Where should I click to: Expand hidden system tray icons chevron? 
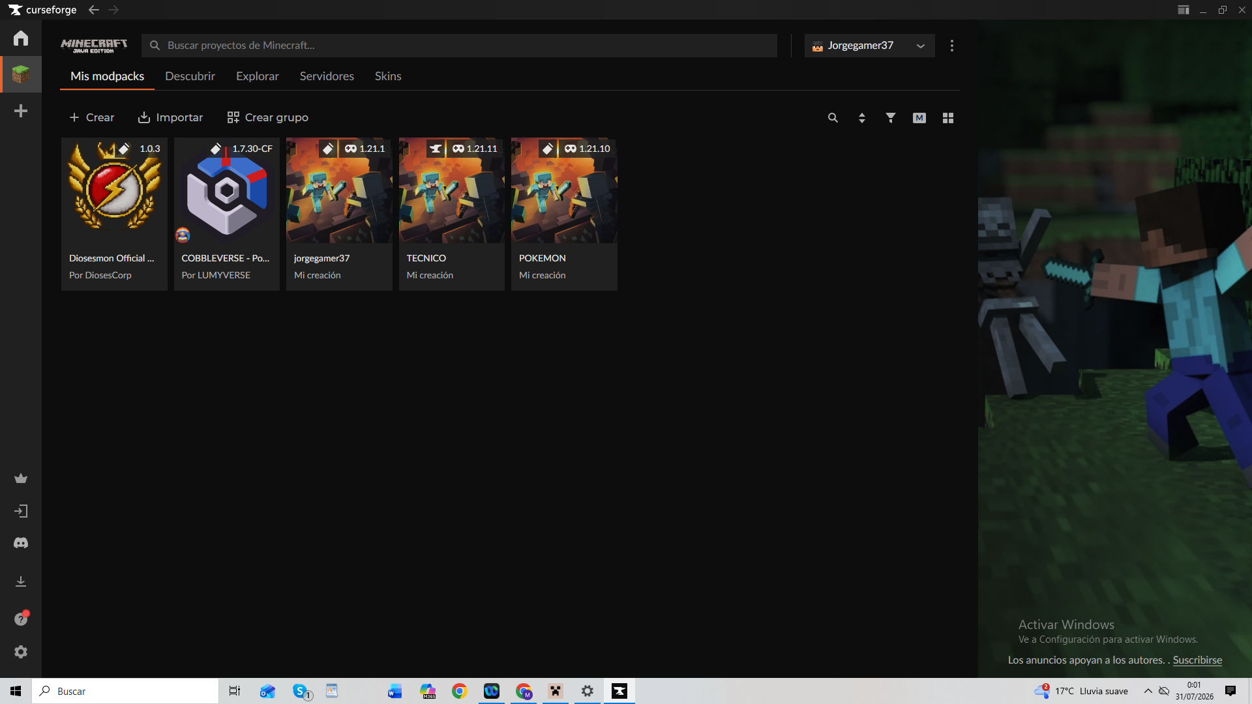[x=1148, y=691]
